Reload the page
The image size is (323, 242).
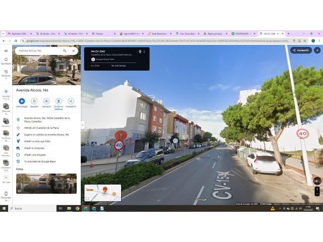16,41
